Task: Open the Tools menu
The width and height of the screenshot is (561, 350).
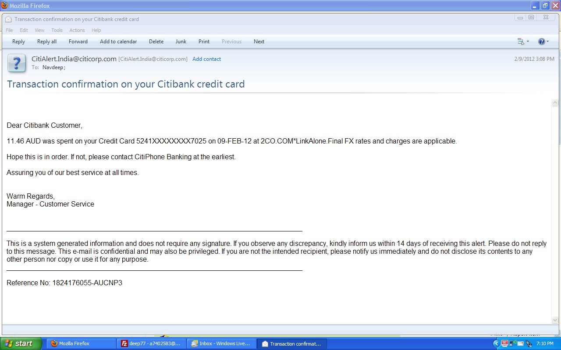Action: point(57,30)
